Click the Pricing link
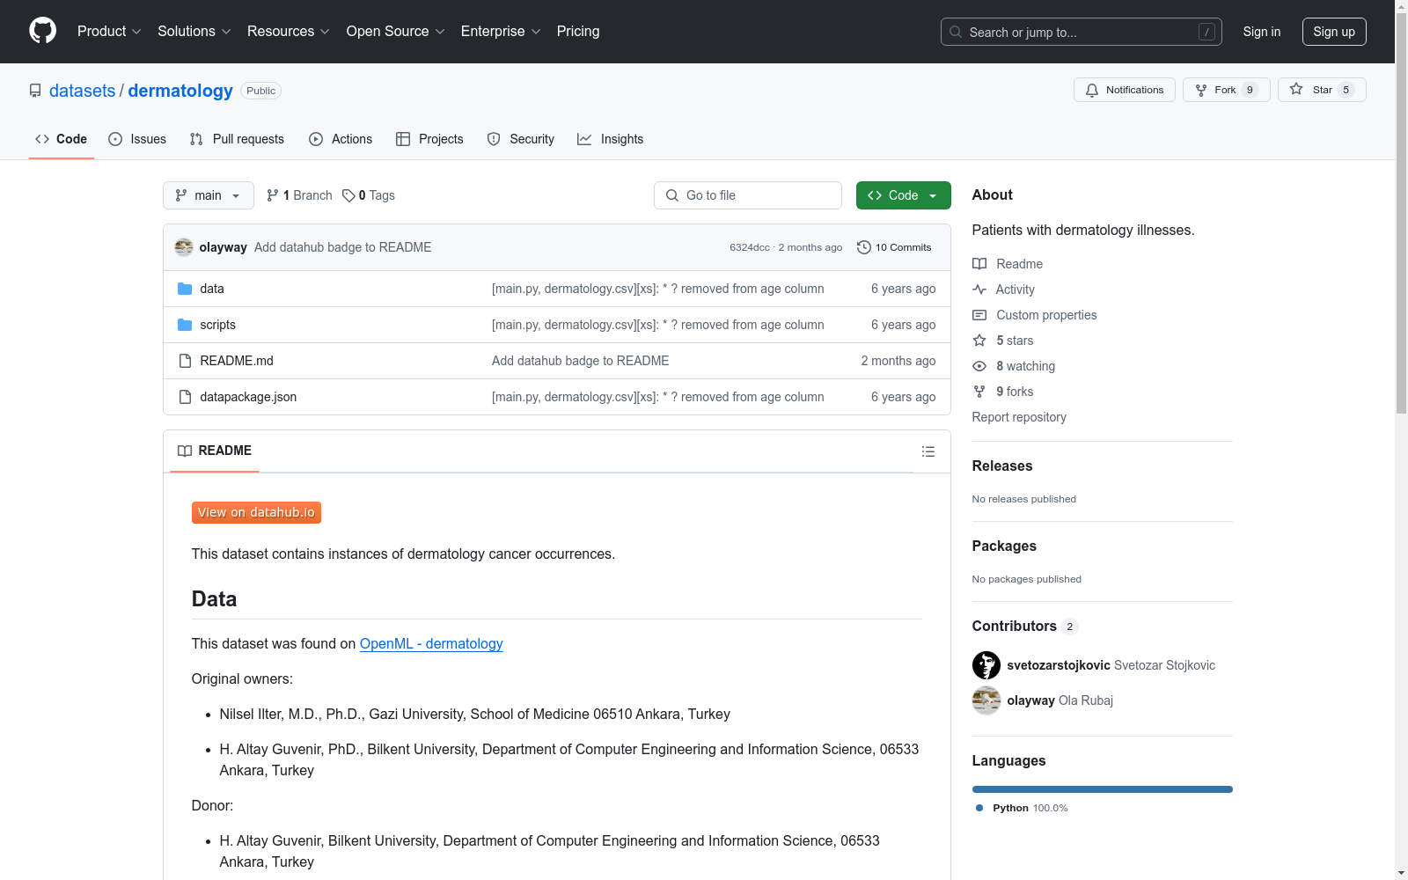This screenshot has height=880, width=1408. click(x=578, y=32)
